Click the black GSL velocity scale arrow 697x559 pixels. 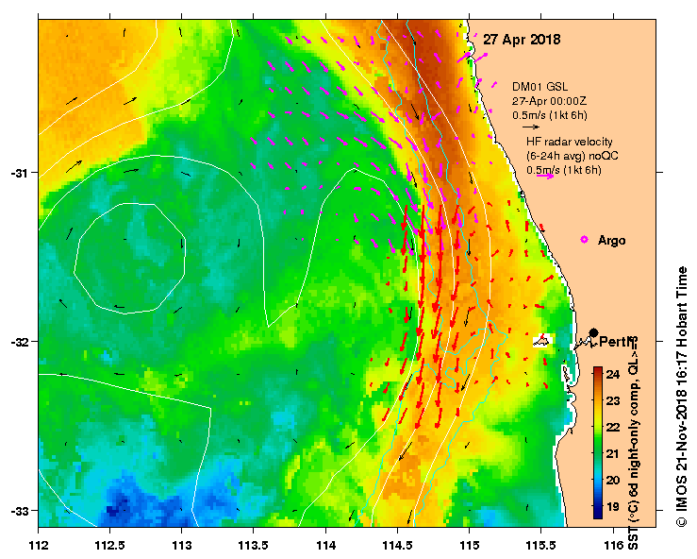click(x=531, y=127)
